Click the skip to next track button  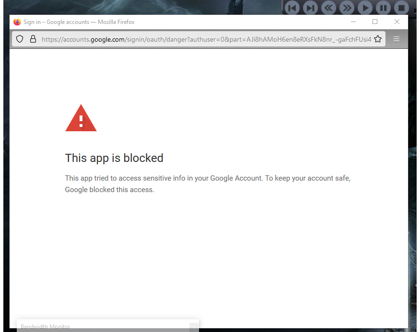(310, 8)
